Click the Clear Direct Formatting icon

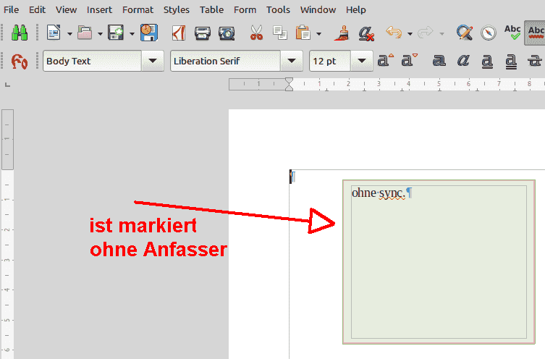point(366,33)
